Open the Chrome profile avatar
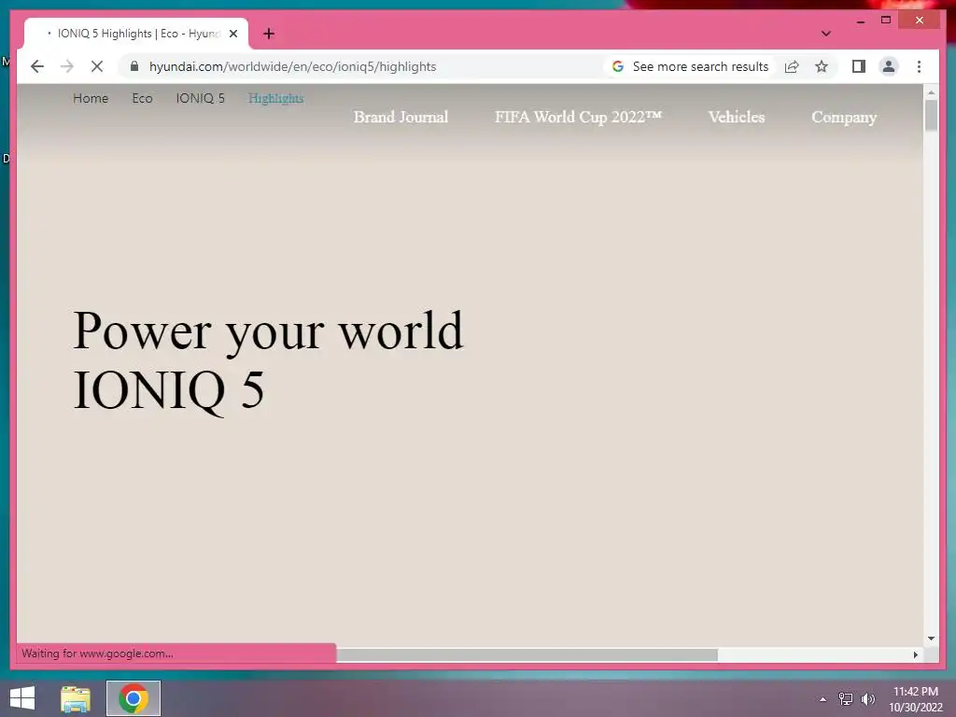This screenshot has height=717, width=956. tap(889, 66)
